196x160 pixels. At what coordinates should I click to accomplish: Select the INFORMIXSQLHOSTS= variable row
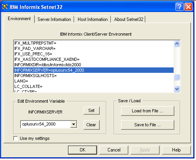[94, 76]
